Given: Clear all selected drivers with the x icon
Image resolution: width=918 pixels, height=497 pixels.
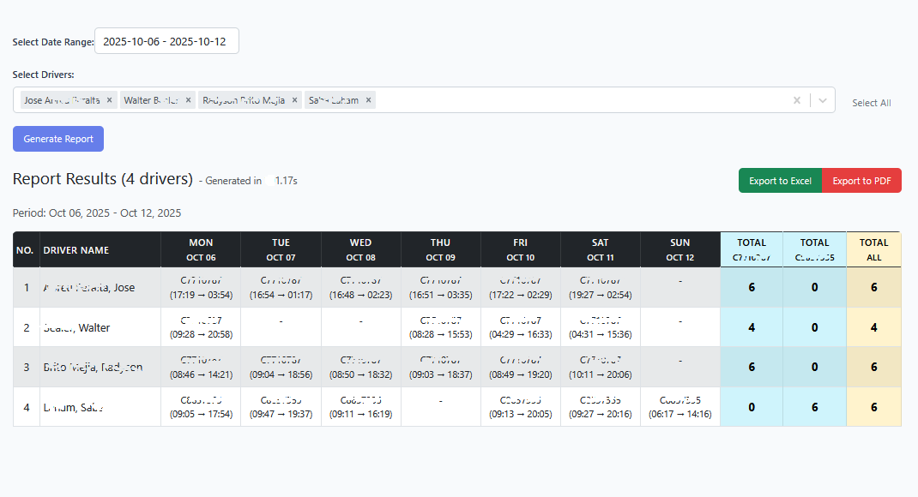Looking at the screenshot, I should [797, 99].
